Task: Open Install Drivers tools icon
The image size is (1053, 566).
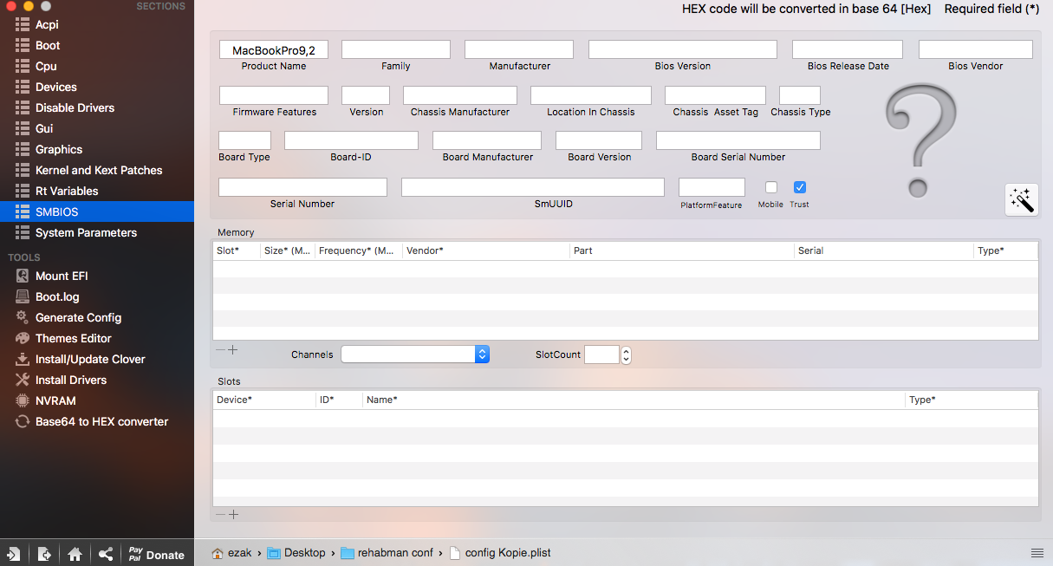Action: 23,380
